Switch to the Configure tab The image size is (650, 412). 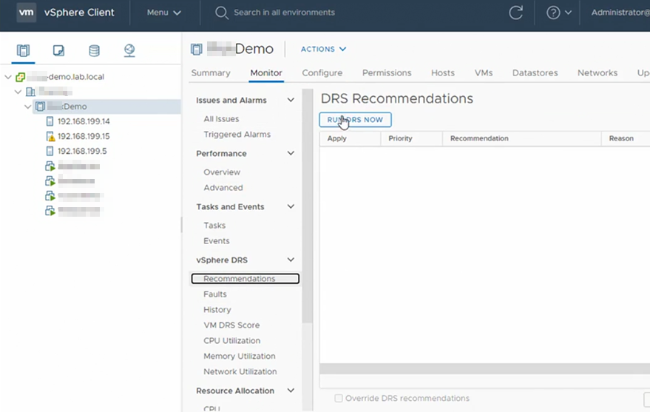322,73
